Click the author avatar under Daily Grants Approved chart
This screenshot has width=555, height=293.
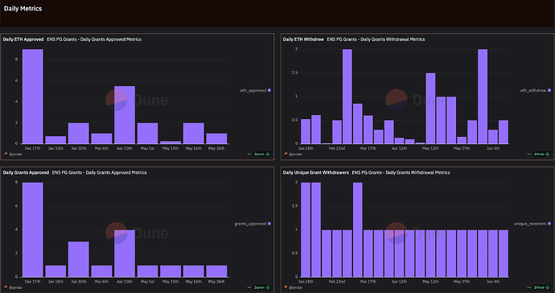6,287
